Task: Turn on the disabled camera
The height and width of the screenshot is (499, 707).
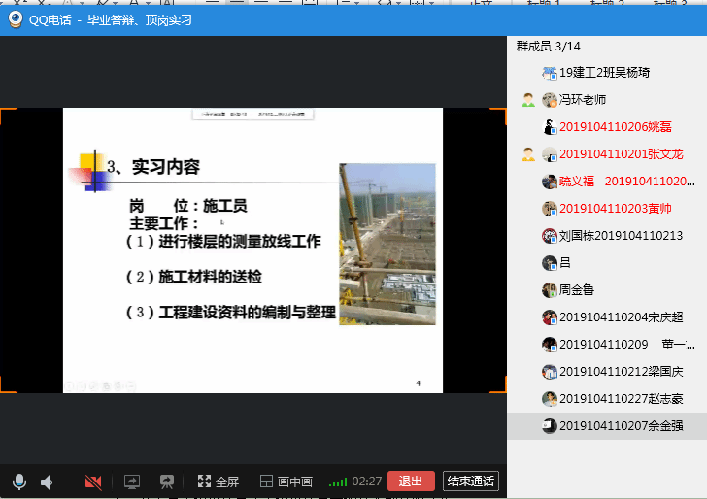Action: click(93, 482)
